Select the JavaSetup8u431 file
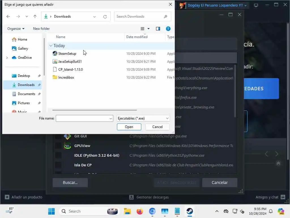This screenshot has height=218, width=290. pyautogui.click(x=67, y=62)
